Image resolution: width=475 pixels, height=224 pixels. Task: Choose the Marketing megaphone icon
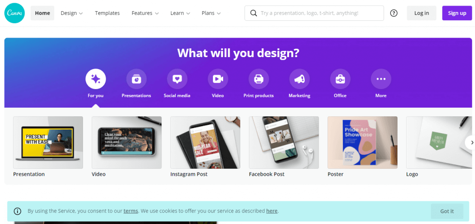coord(299,79)
